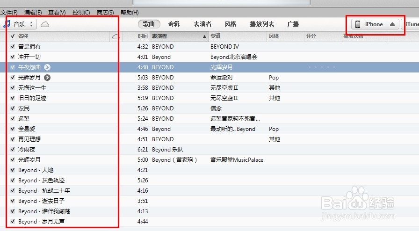
Task: Select artist Beyond 乐队 cell
Action: (167, 150)
